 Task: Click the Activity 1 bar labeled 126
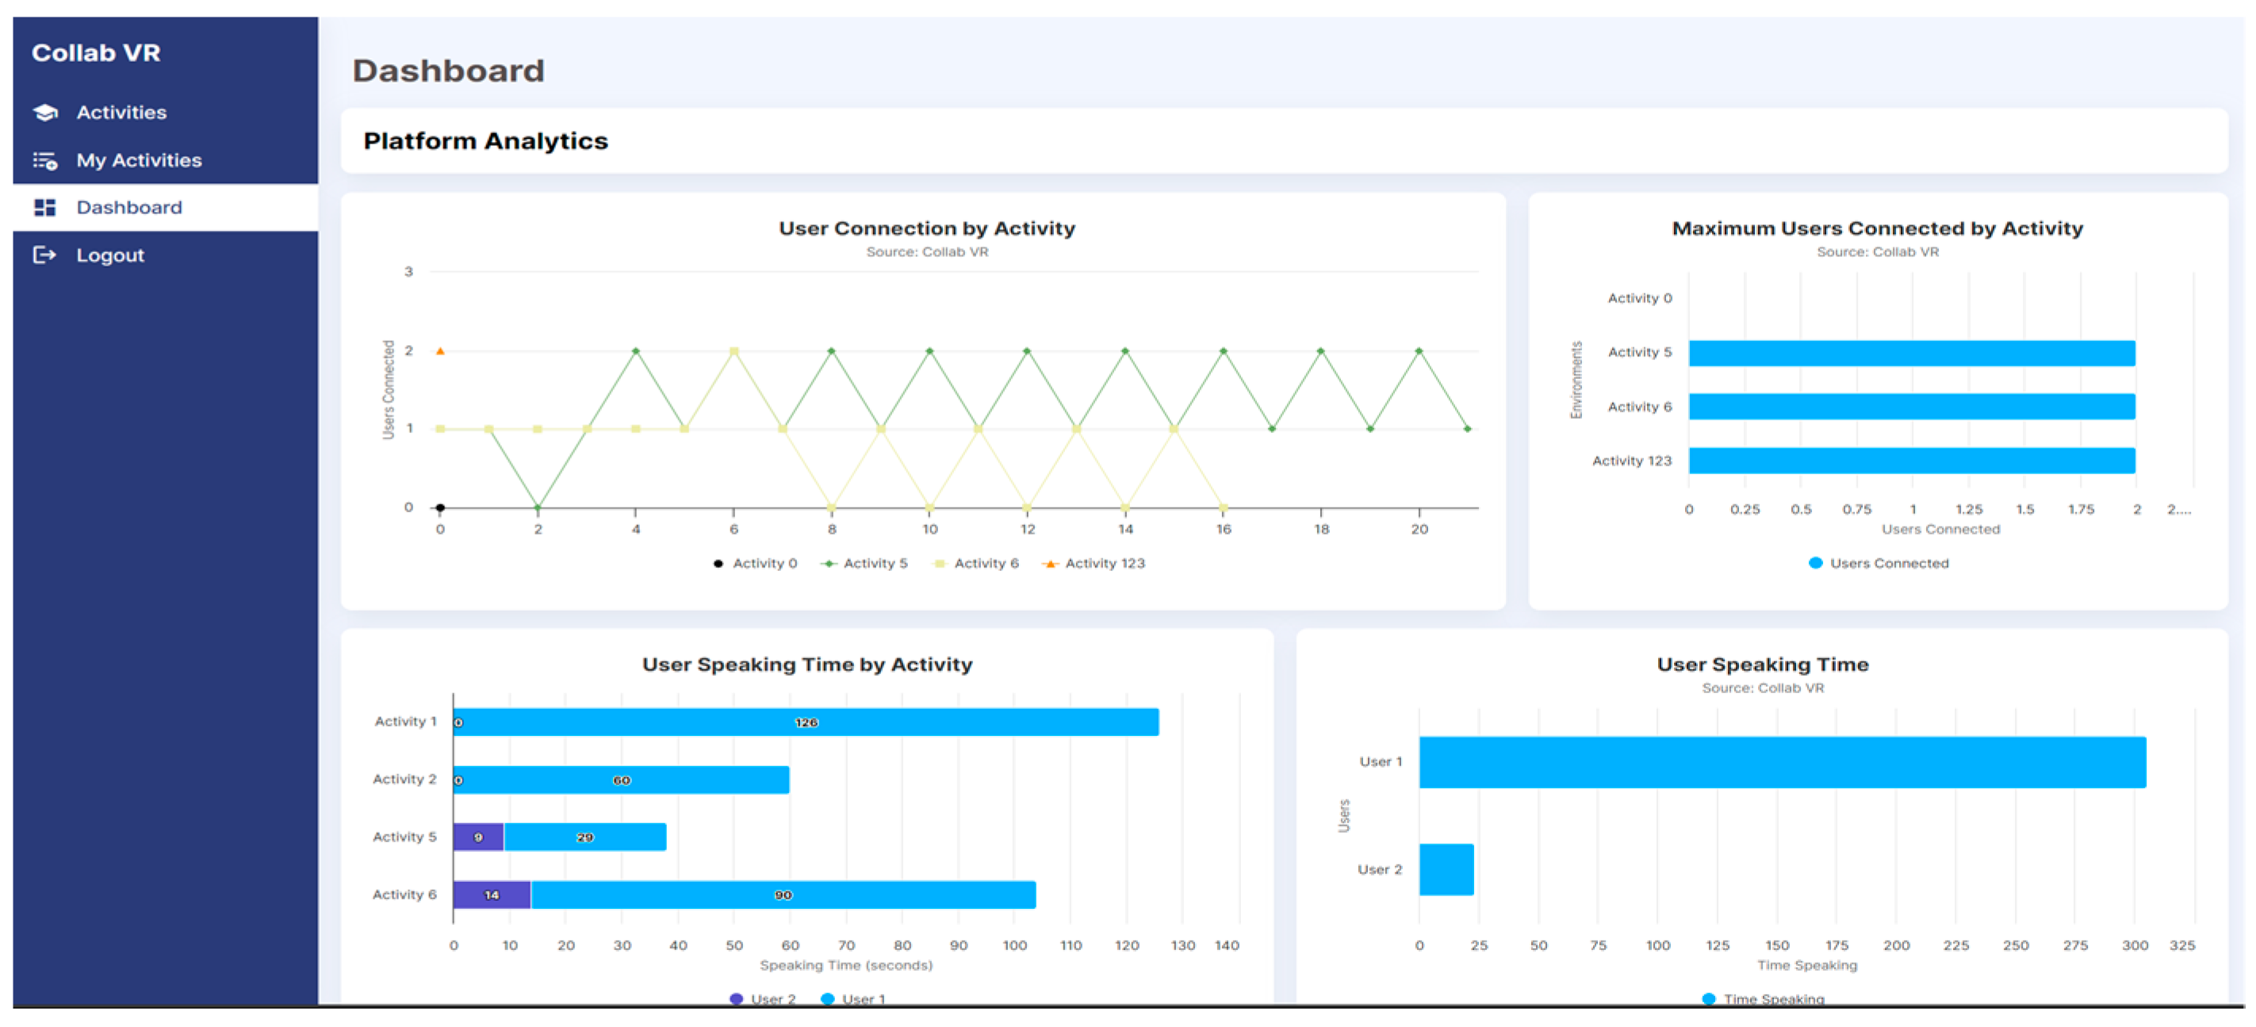(x=806, y=722)
